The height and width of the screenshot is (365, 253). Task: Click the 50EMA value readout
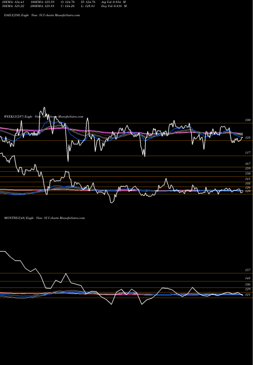coord(12,6)
